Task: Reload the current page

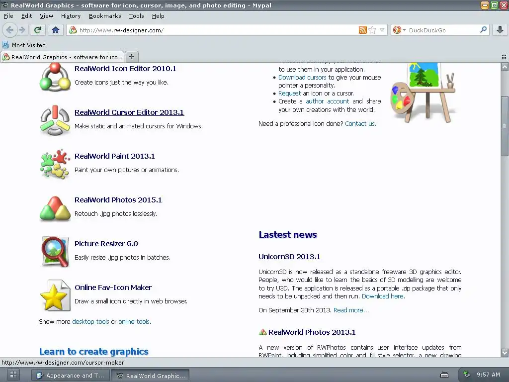Action: (38, 30)
